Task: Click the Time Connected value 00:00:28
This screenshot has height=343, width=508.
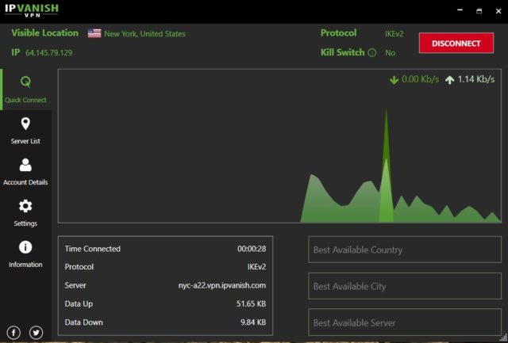Action: point(252,249)
